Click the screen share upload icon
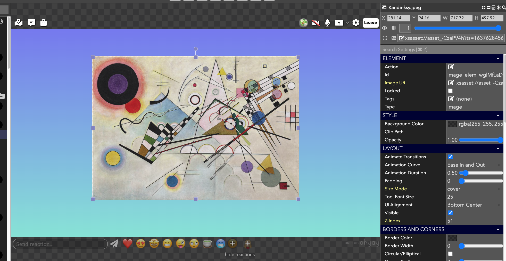Image resolution: width=506 pixels, height=261 pixels. (339, 23)
